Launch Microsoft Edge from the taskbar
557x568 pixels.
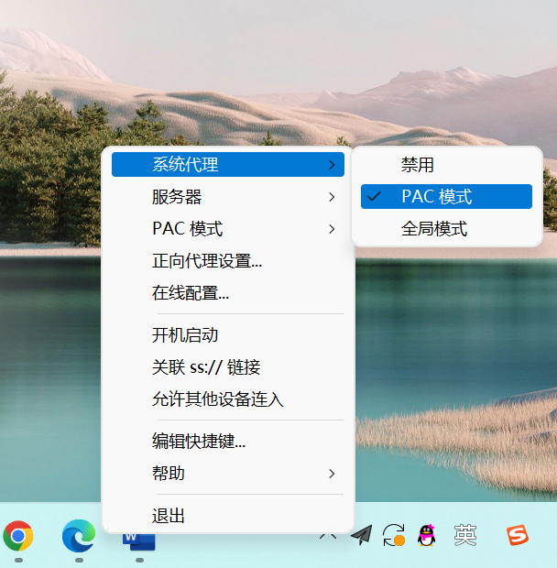pyautogui.click(x=79, y=536)
